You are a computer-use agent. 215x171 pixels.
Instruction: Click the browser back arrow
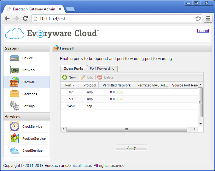point(7,18)
